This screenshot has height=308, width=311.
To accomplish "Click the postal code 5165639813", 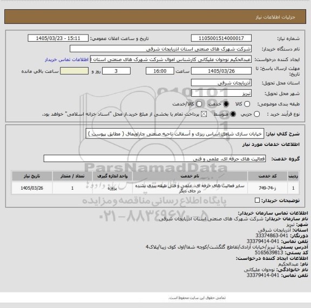I will tap(269, 253).
